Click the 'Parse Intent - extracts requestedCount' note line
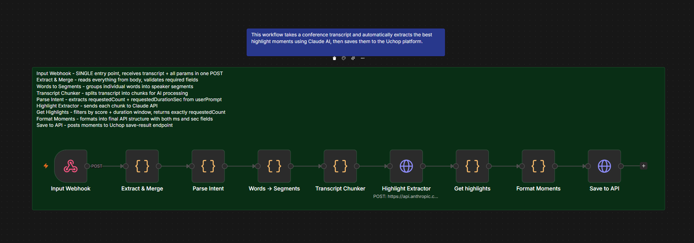The image size is (694, 243). pyautogui.click(x=129, y=100)
